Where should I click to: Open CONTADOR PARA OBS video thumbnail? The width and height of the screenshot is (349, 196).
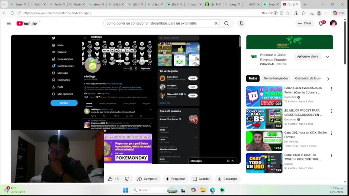click(264, 118)
